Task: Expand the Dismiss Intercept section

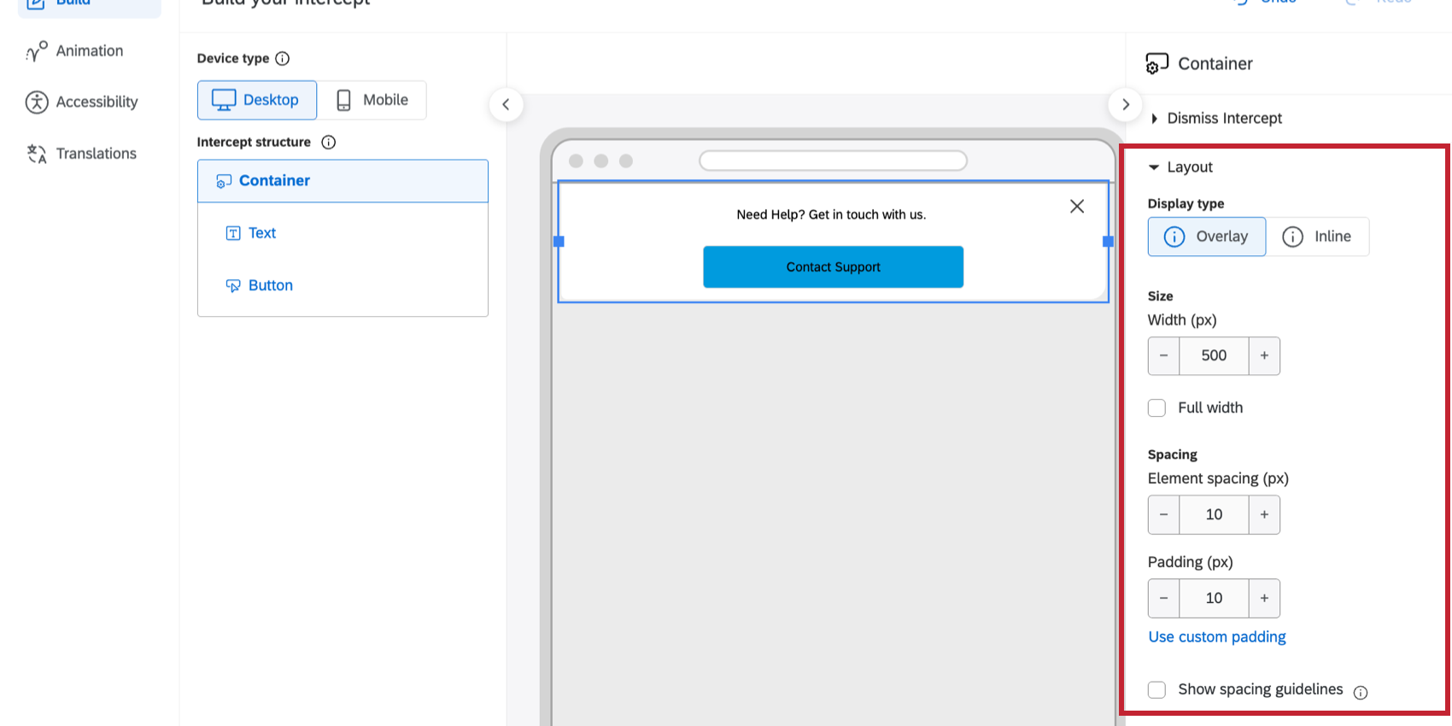Action: pyautogui.click(x=1216, y=119)
